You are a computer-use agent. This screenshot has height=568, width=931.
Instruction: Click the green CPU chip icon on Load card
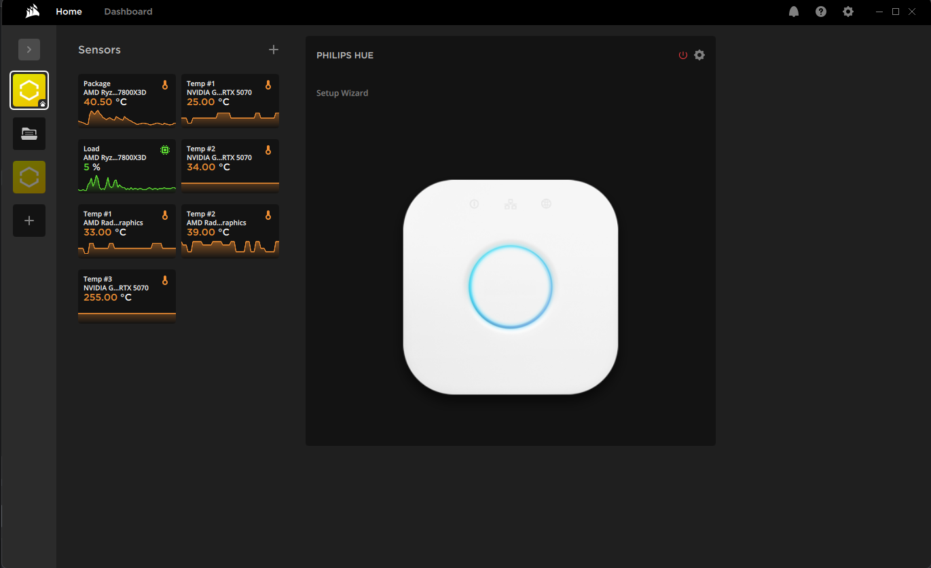coord(165,150)
